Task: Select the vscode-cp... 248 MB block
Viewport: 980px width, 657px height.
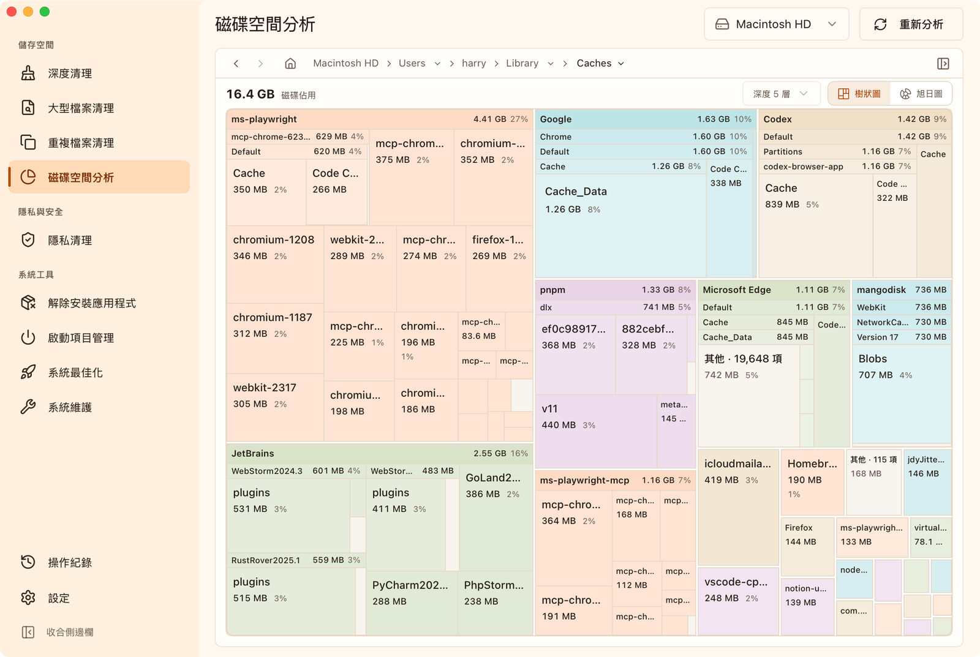Action: pos(738,602)
